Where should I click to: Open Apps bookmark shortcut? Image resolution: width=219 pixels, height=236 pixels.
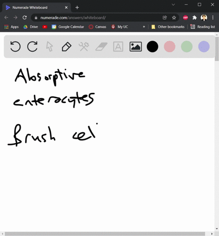point(11,27)
